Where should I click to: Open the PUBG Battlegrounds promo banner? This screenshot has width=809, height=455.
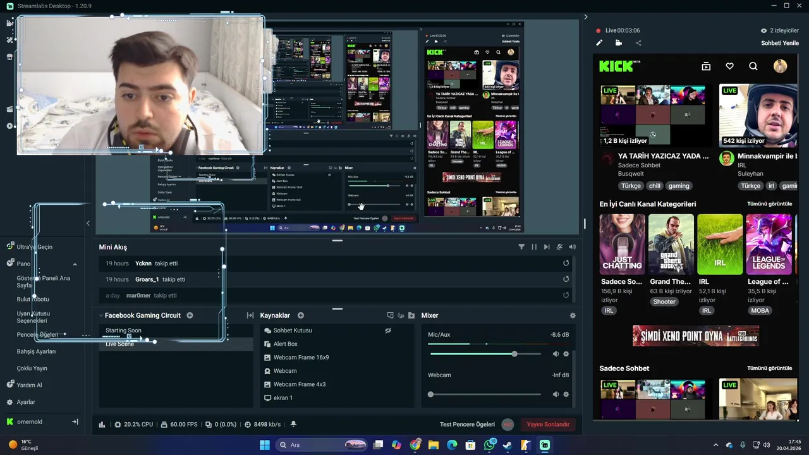(x=696, y=336)
